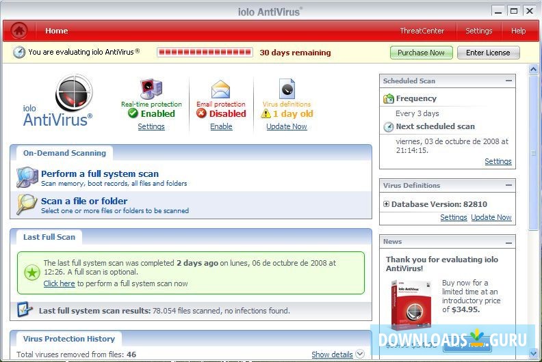The width and height of the screenshot is (542, 362).
Task: Click the next scheduled scan date text
Action: pos(452,145)
